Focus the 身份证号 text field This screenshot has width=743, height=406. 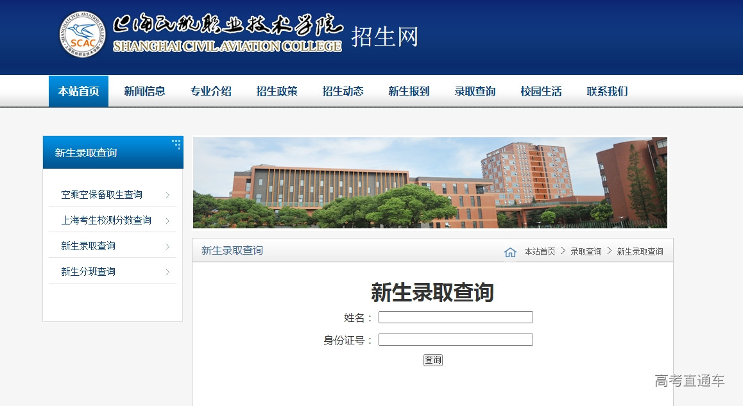pos(456,340)
